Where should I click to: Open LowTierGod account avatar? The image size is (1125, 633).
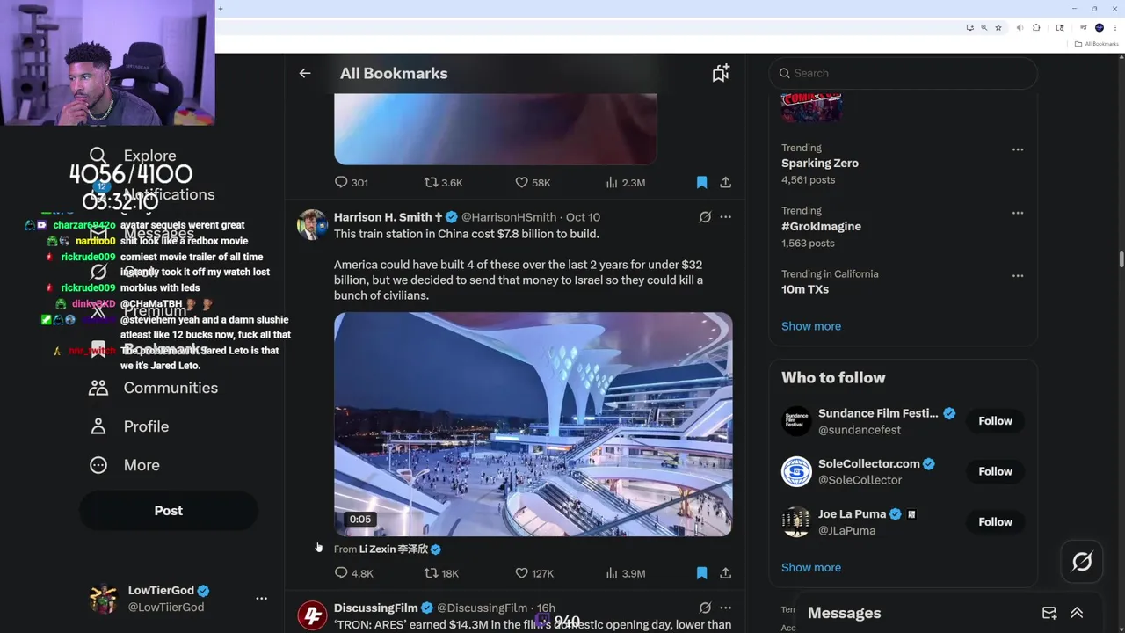tap(104, 599)
